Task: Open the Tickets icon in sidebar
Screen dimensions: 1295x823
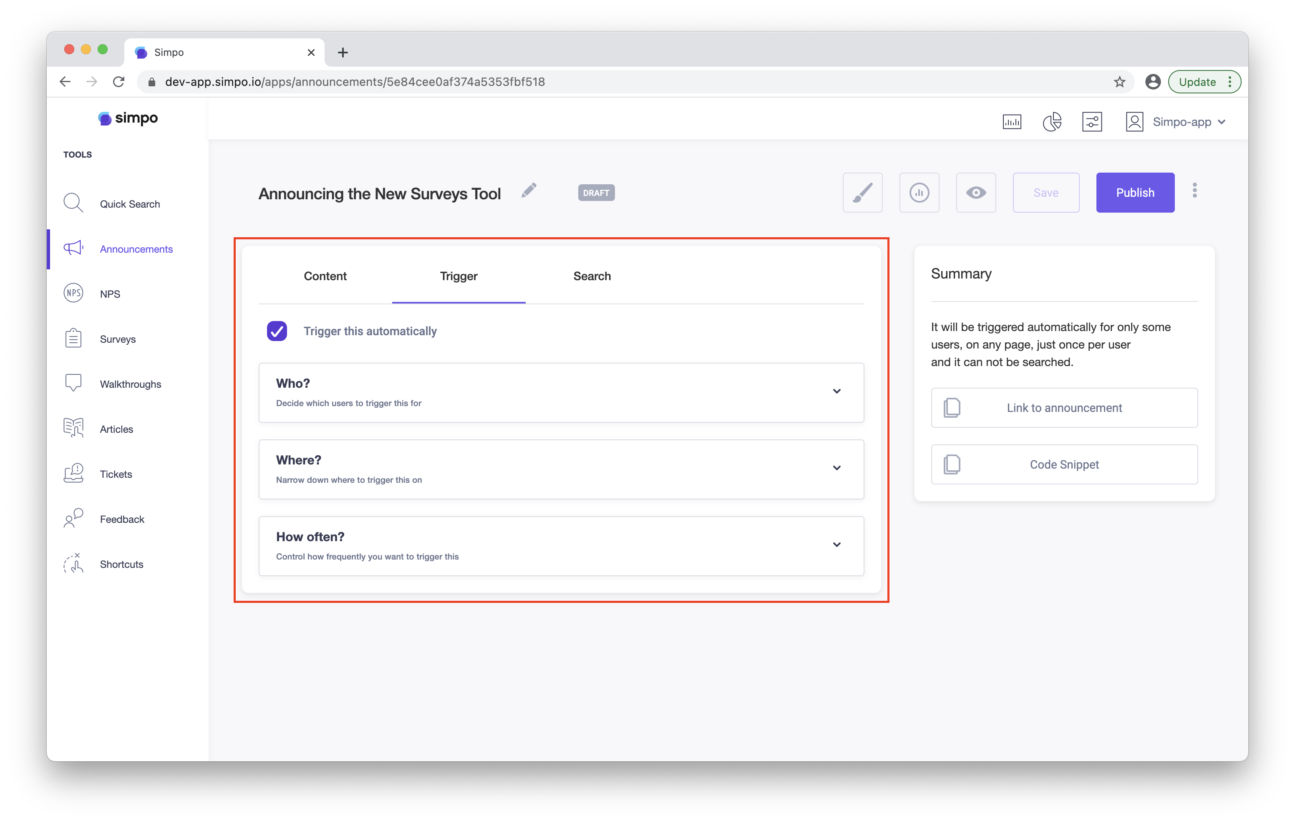Action: coord(73,473)
